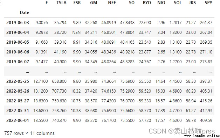The image size is (220, 138).
Task: Select the NIO column header
Action: pos(161,3)
